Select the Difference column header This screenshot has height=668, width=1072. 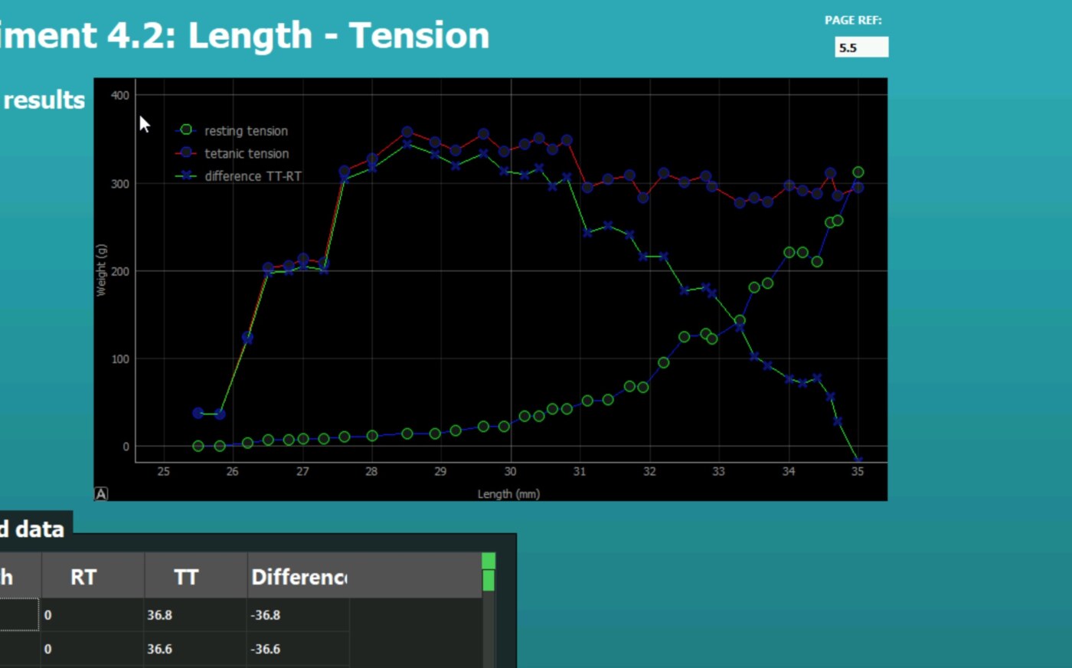click(299, 577)
